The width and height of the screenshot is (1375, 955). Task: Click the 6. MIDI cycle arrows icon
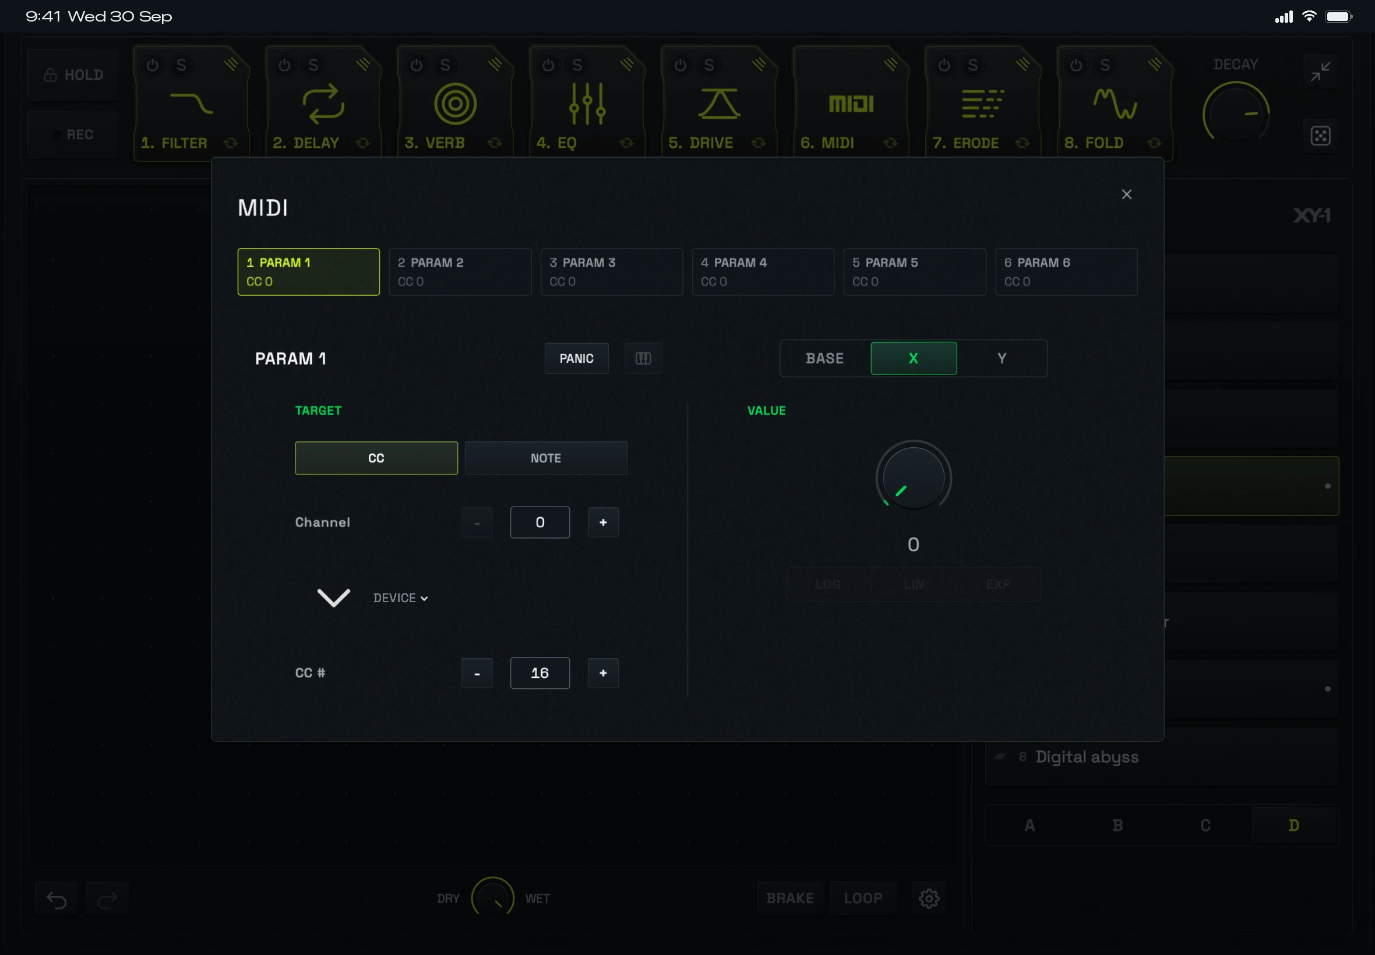[891, 143]
